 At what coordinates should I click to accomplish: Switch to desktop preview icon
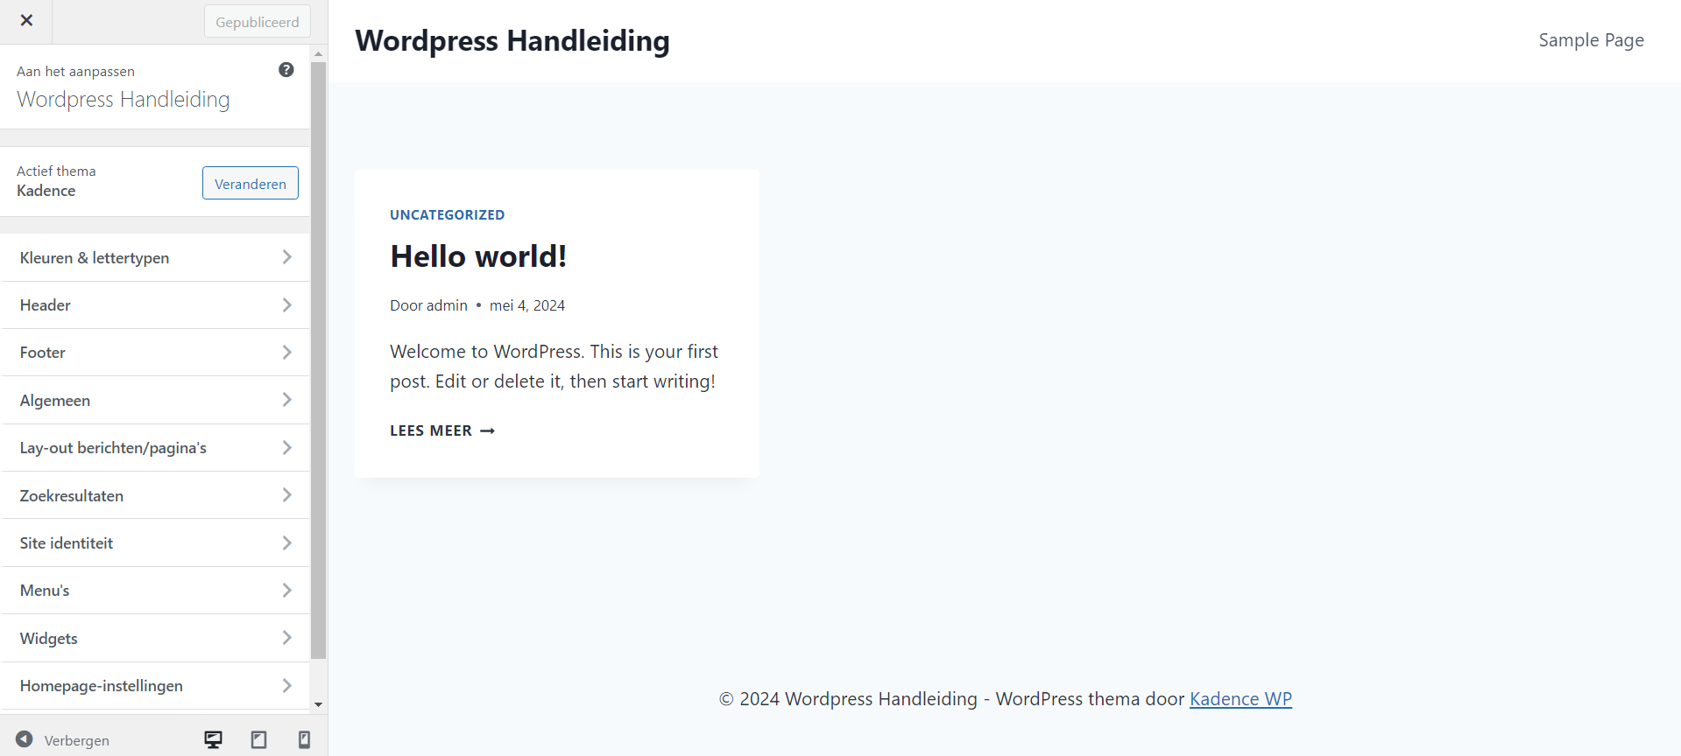point(213,740)
